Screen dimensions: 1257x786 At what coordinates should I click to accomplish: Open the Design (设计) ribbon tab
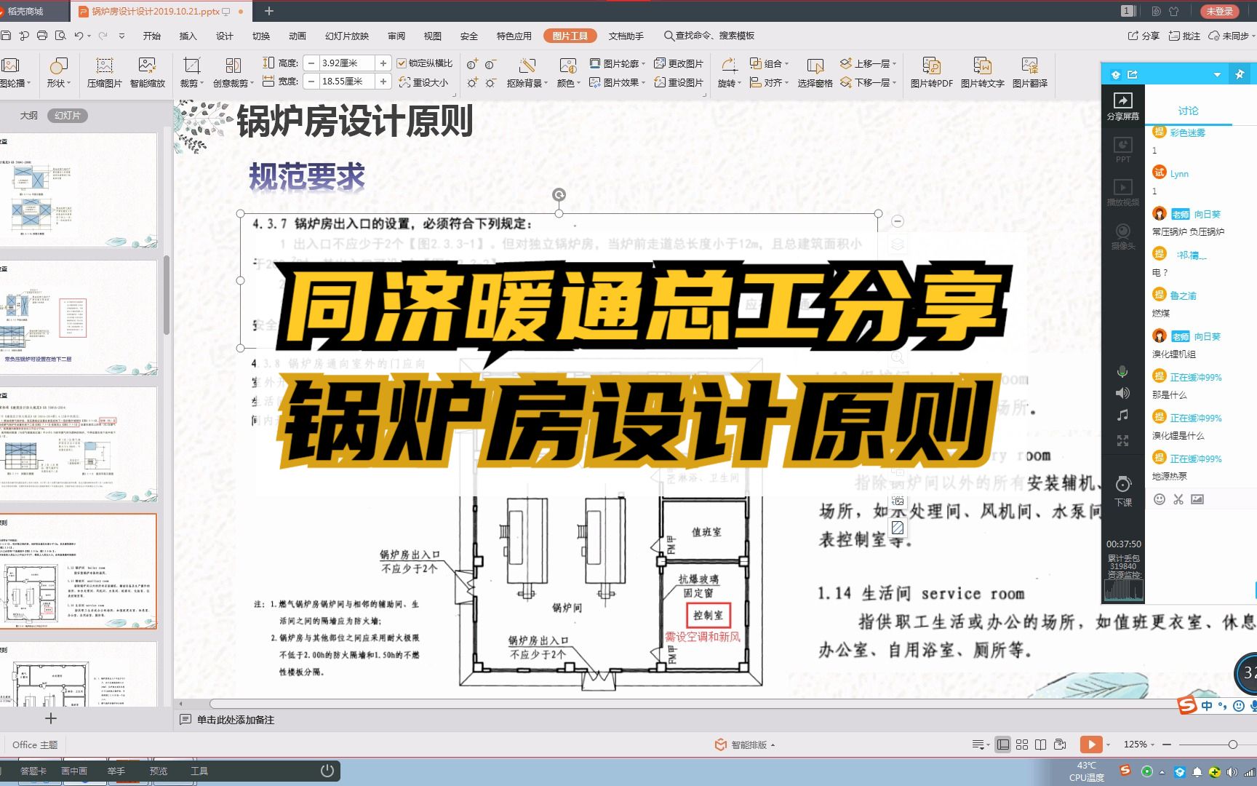pyautogui.click(x=225, y=36)
